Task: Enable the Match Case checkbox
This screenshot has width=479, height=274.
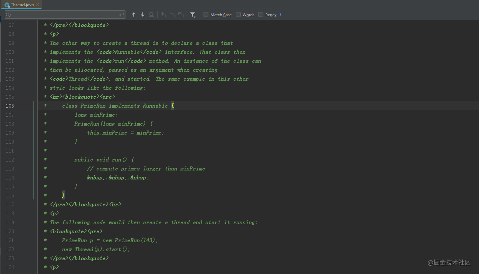Action: click(x=206, y=14)
